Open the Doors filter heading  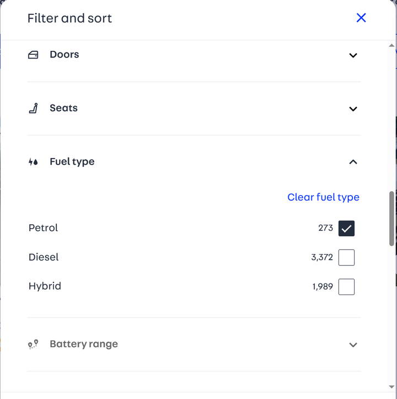pos(65,55)
